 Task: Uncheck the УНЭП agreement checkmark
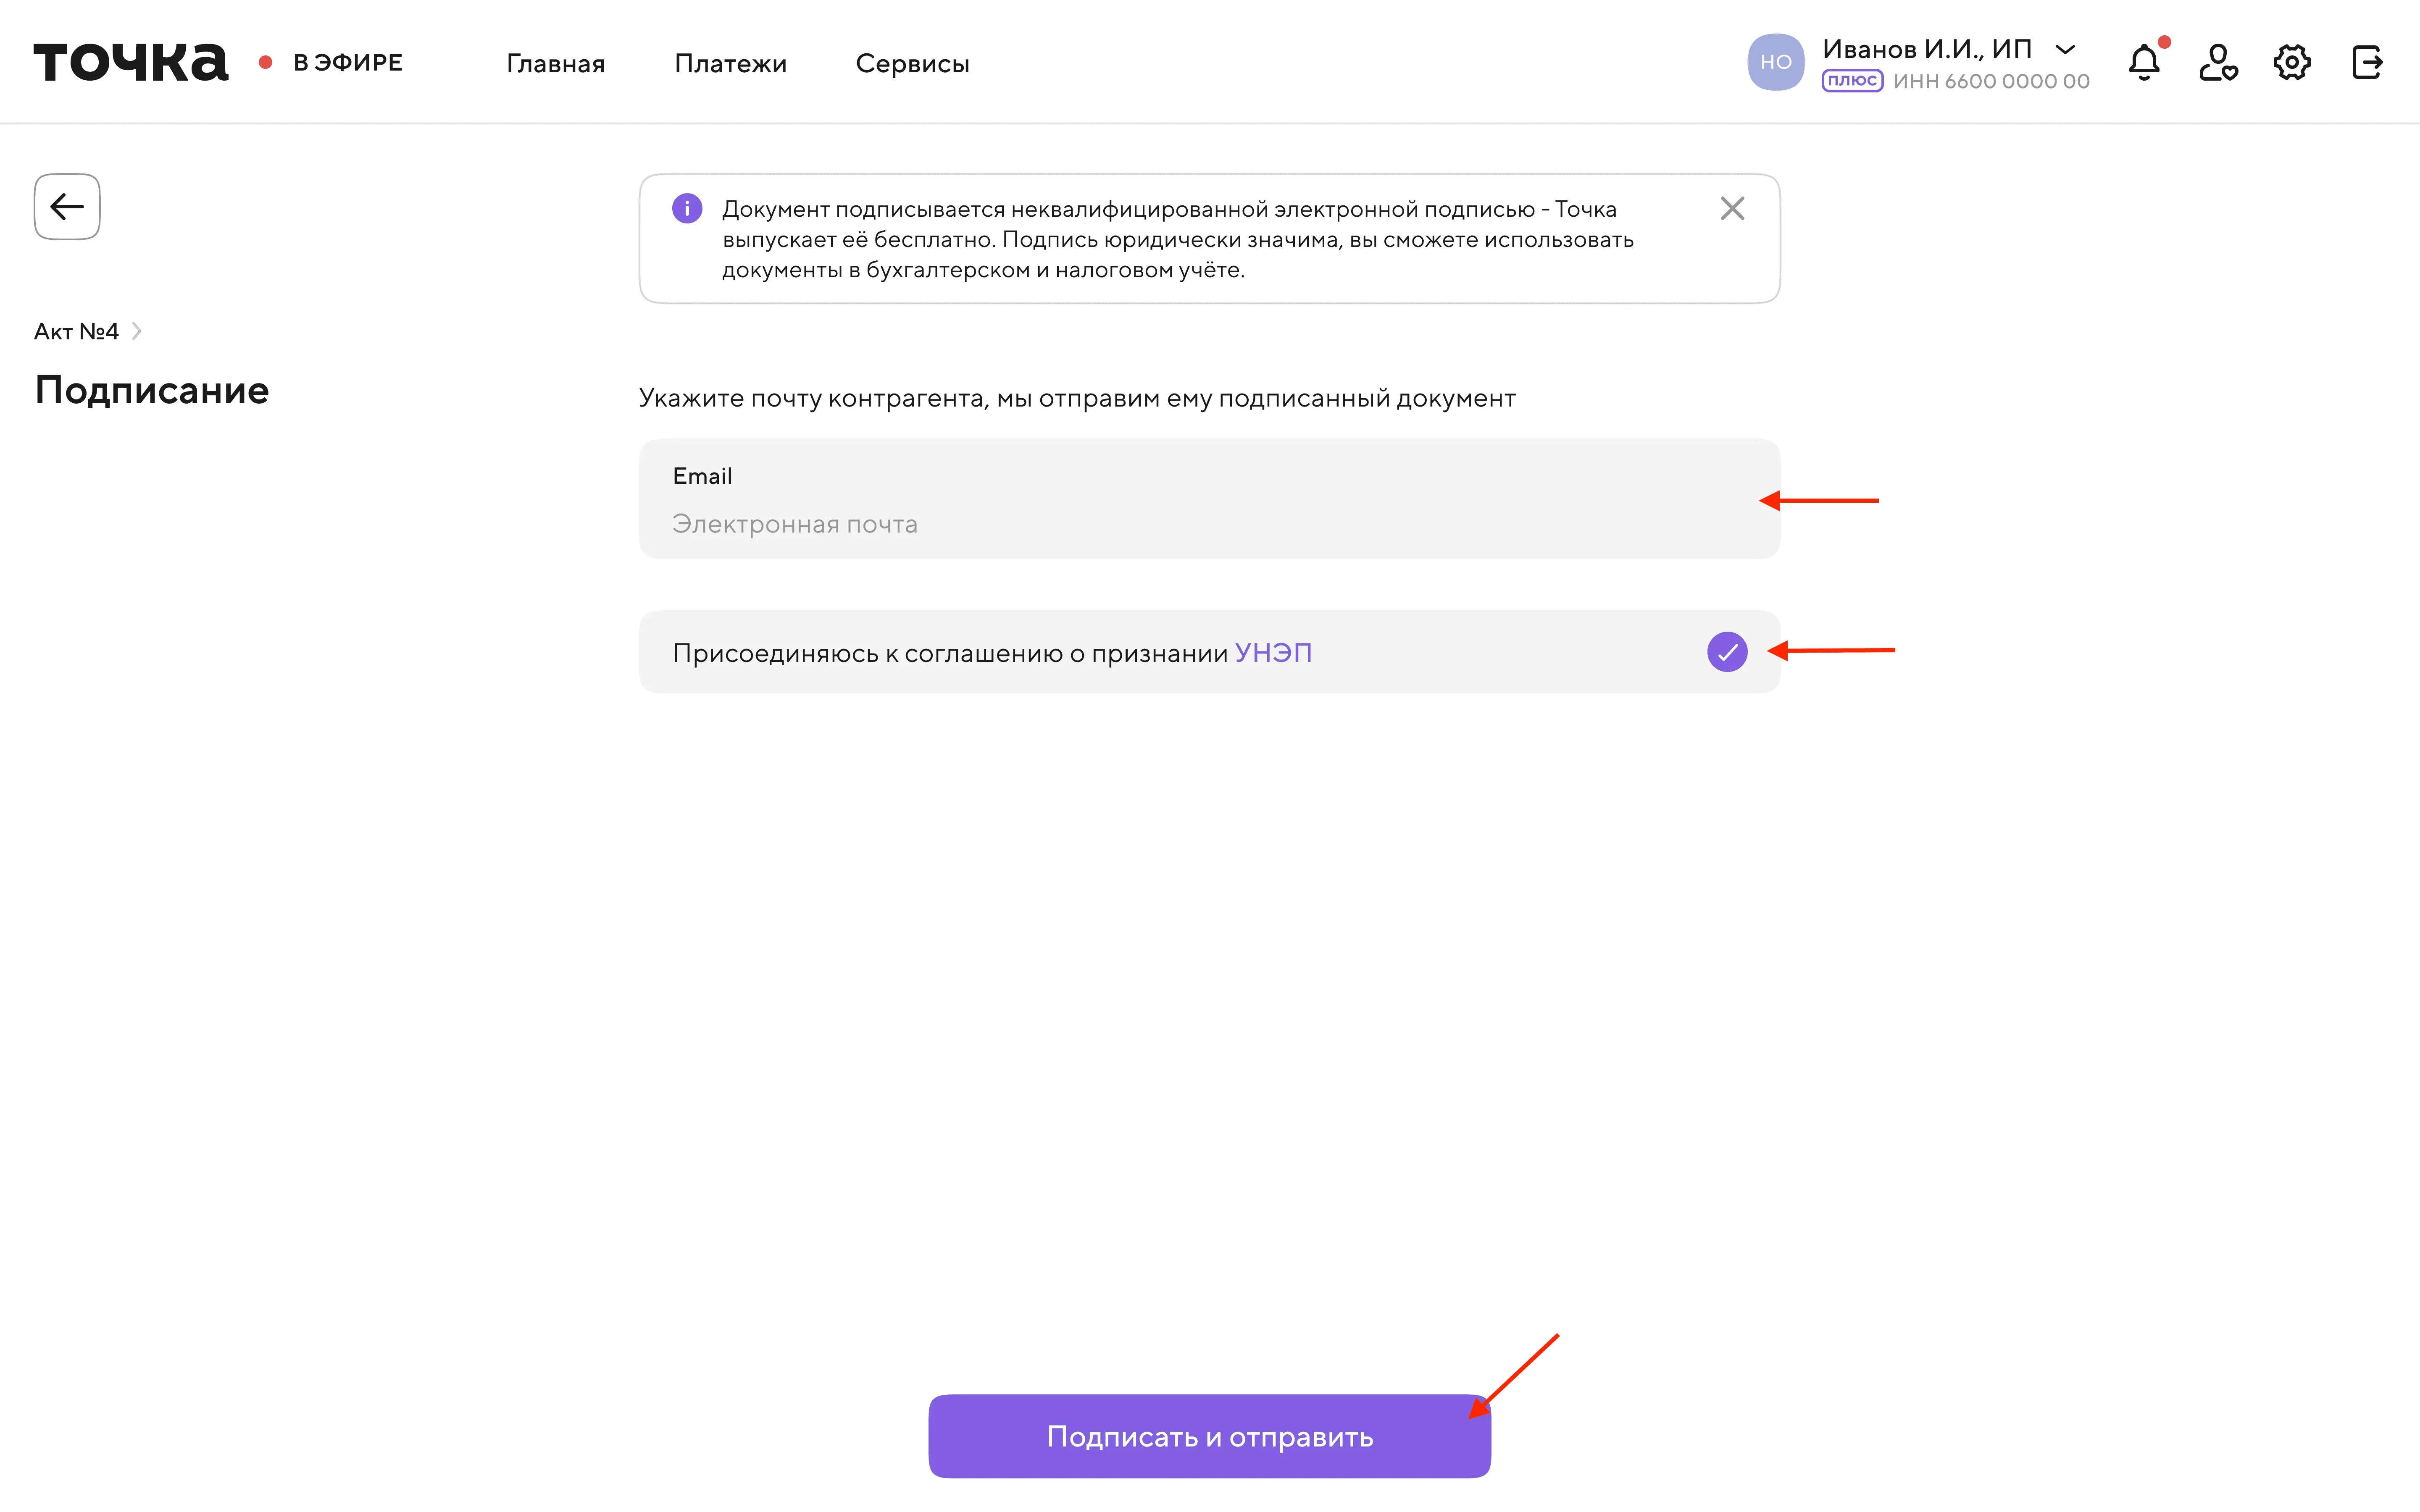[x=1727, y=652]
